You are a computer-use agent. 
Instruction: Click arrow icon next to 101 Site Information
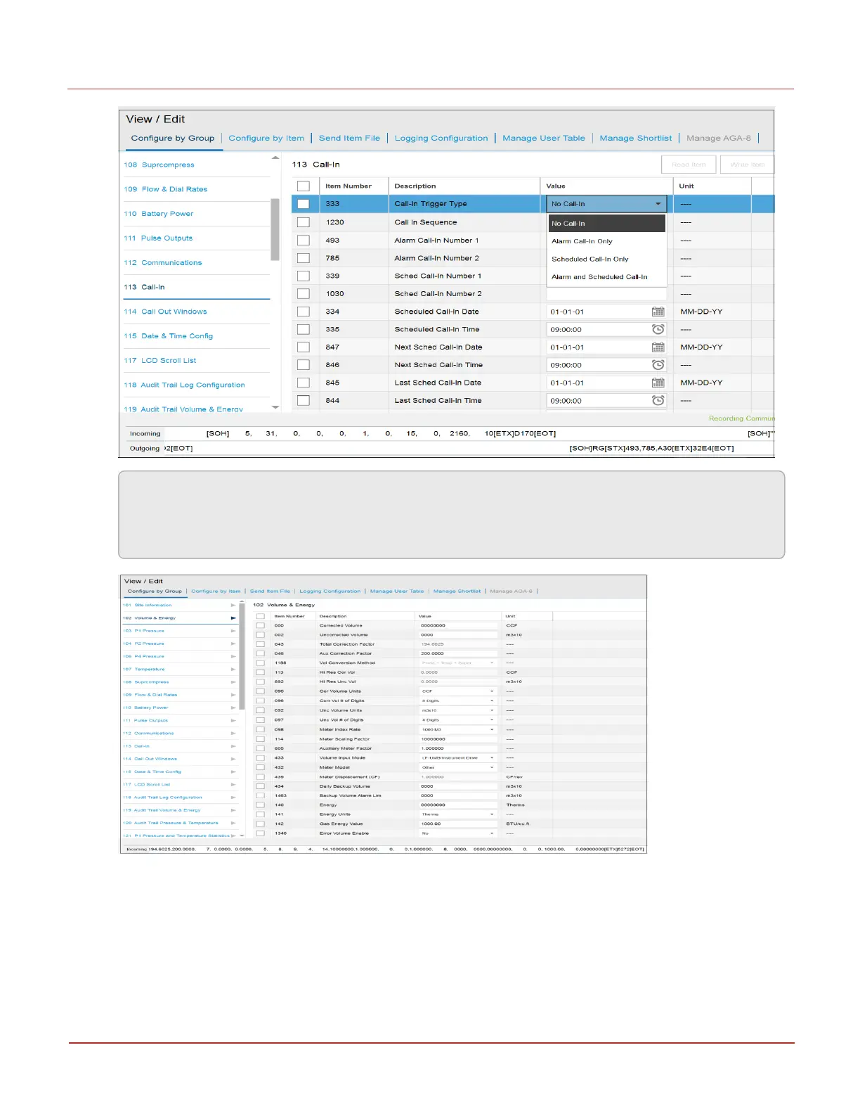tap(233, 605)
